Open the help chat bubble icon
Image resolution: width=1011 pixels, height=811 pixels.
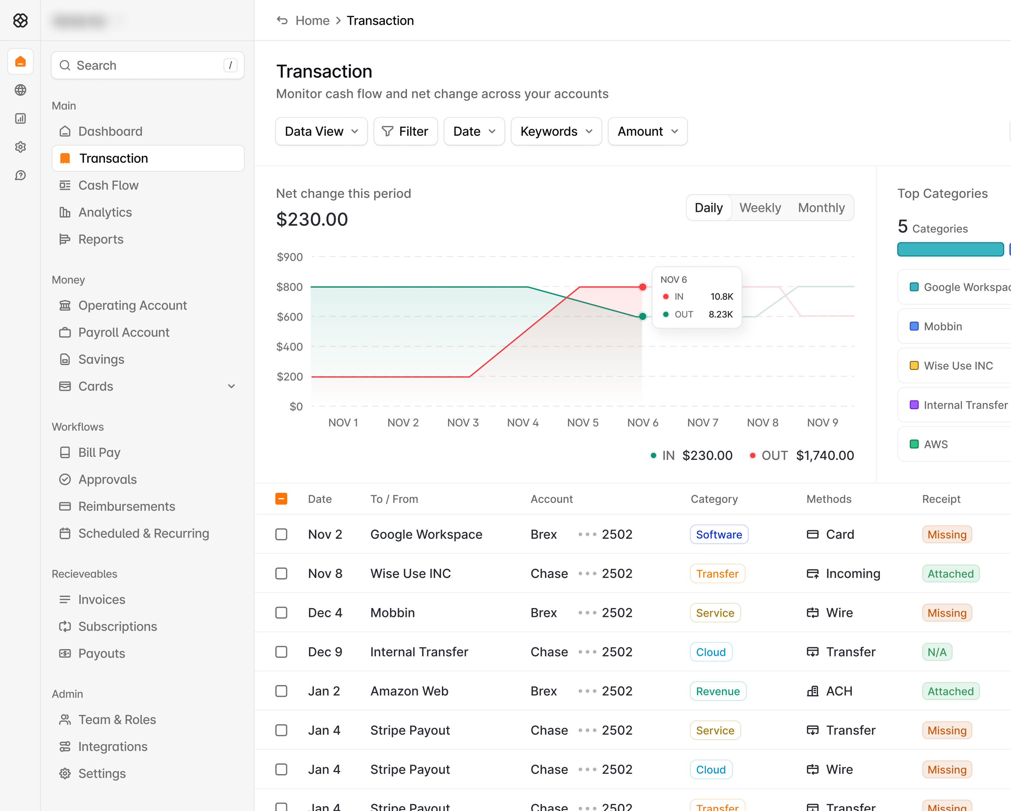point(20,176)
